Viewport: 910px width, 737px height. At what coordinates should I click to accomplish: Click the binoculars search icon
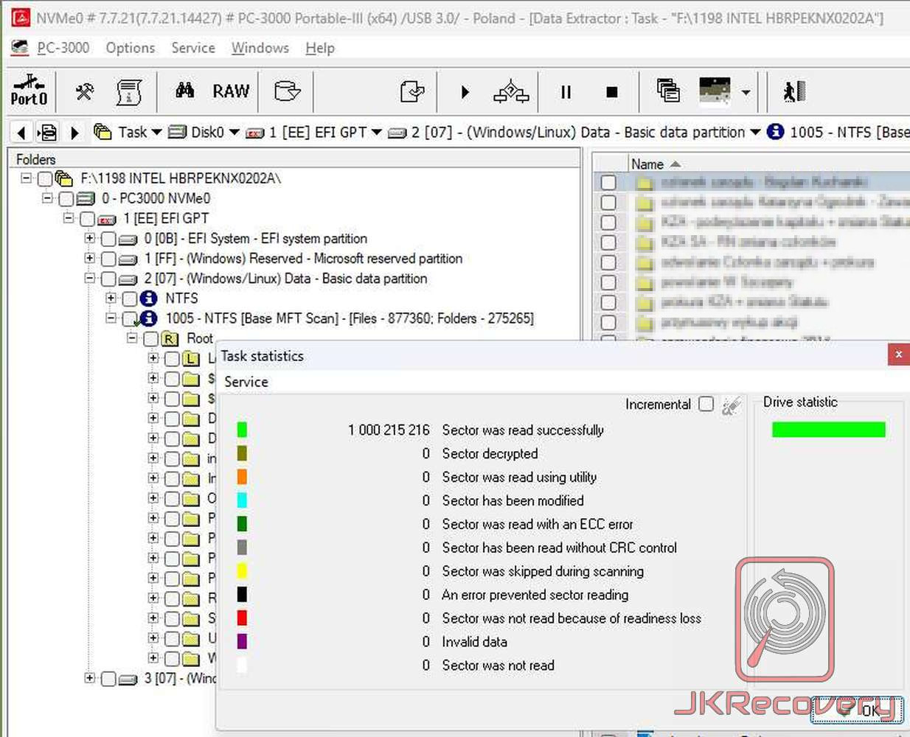pyautogui.click(x=184, y=91)
